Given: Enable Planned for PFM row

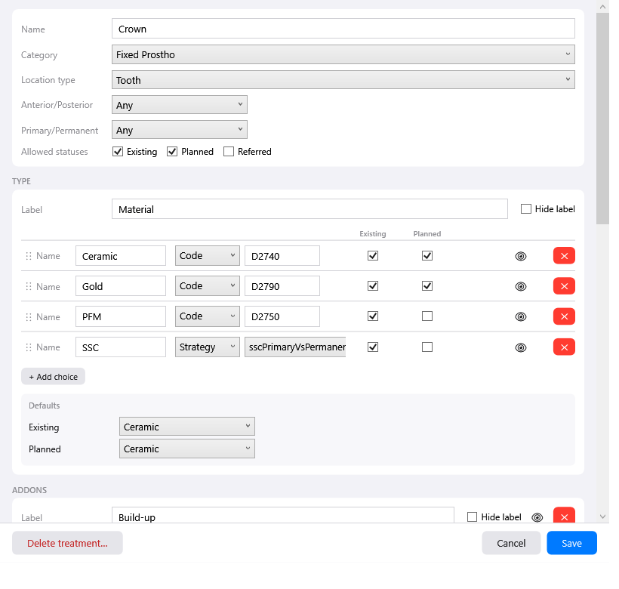Looking at the screenshot, I should coord(427,316).
